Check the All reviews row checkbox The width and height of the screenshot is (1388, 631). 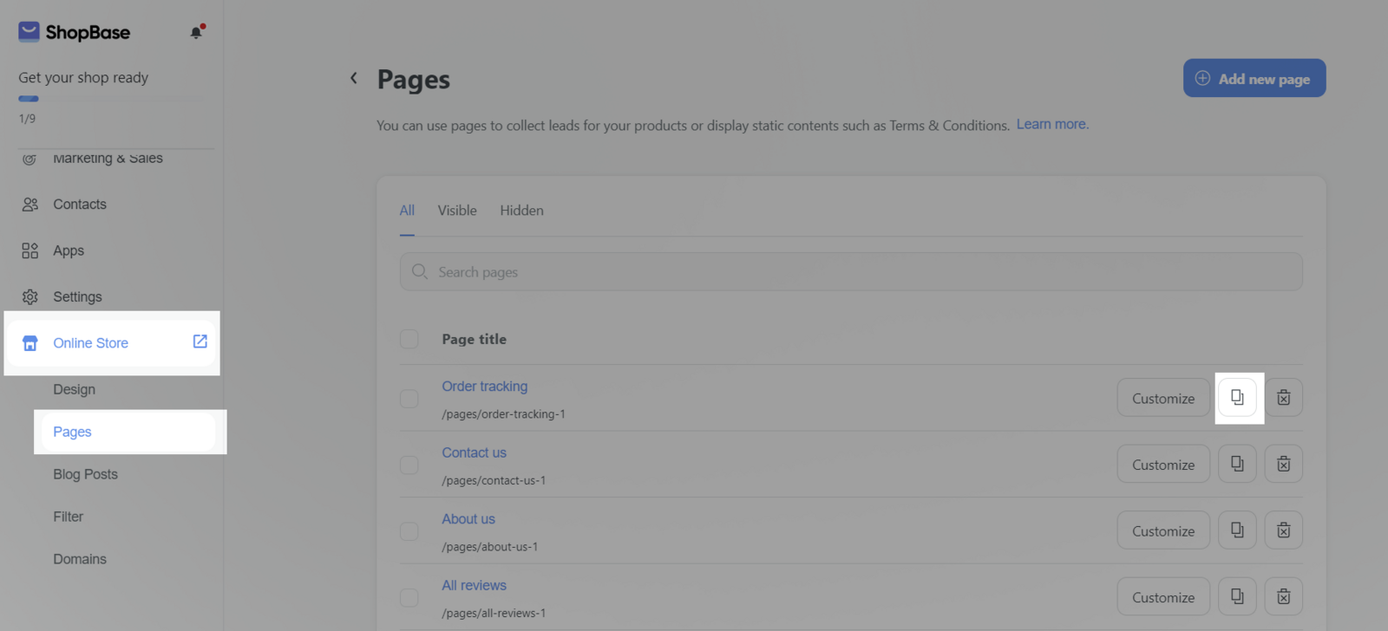409,598
